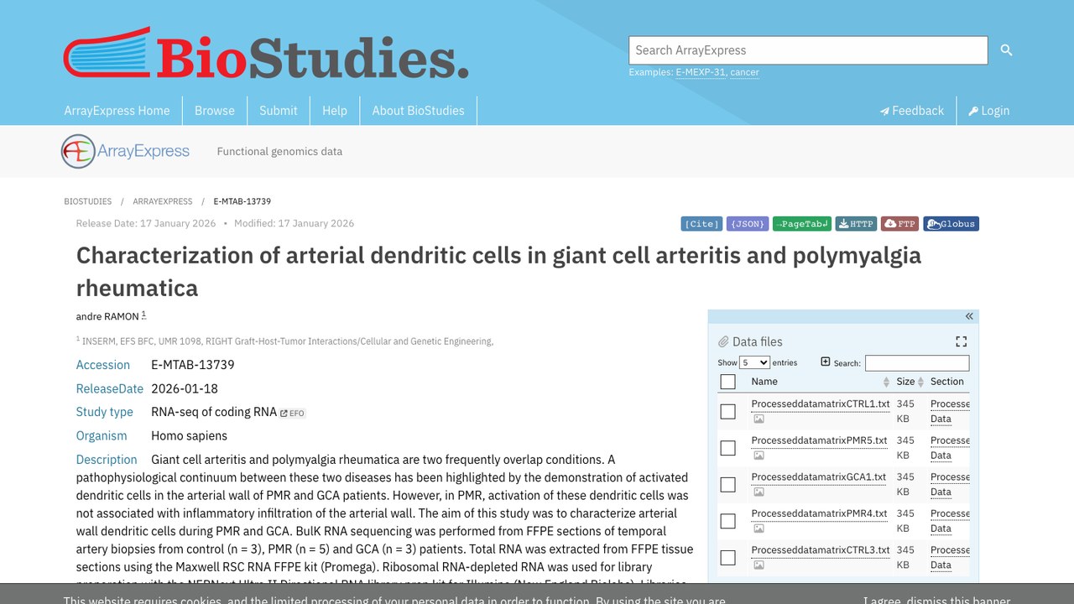Open the Show entries dropdown
1074x604 pixels.
point(754,362)
